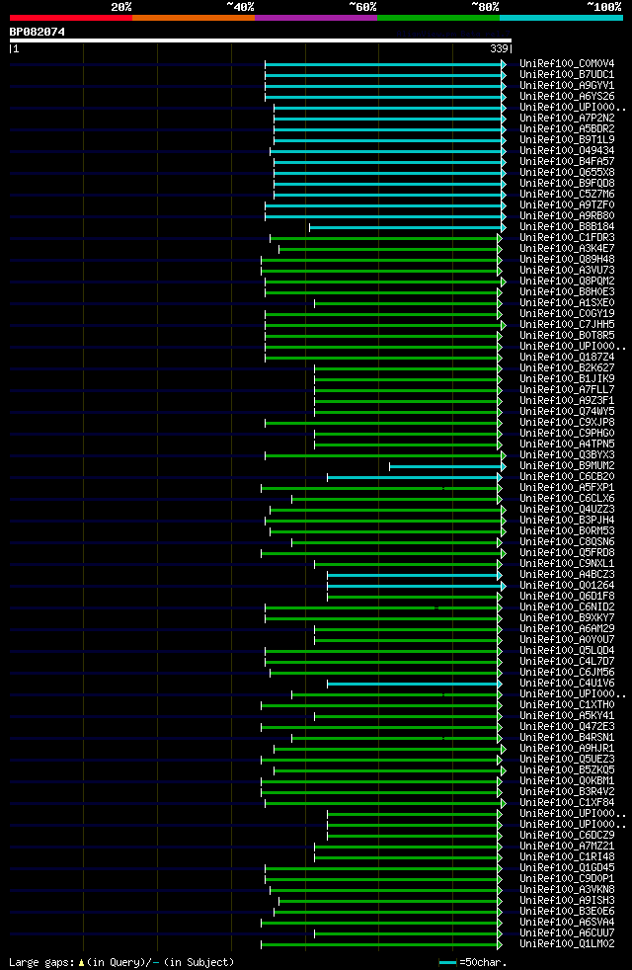This screenshot has height=970, width=632.
Task: Click the white query sequence bar
Action: click(x=261, y=40)
